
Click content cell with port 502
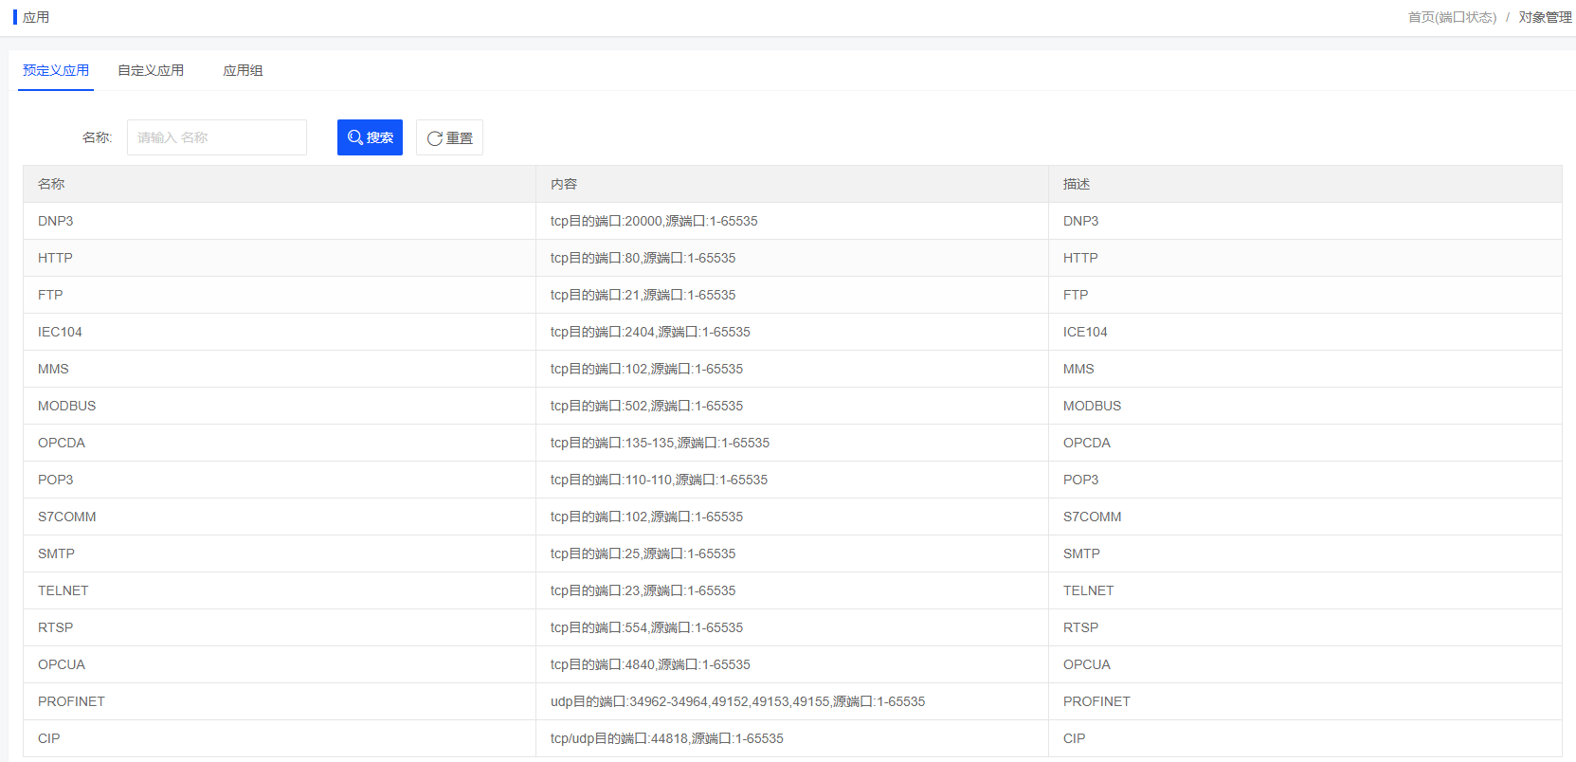tap(792, 406)
